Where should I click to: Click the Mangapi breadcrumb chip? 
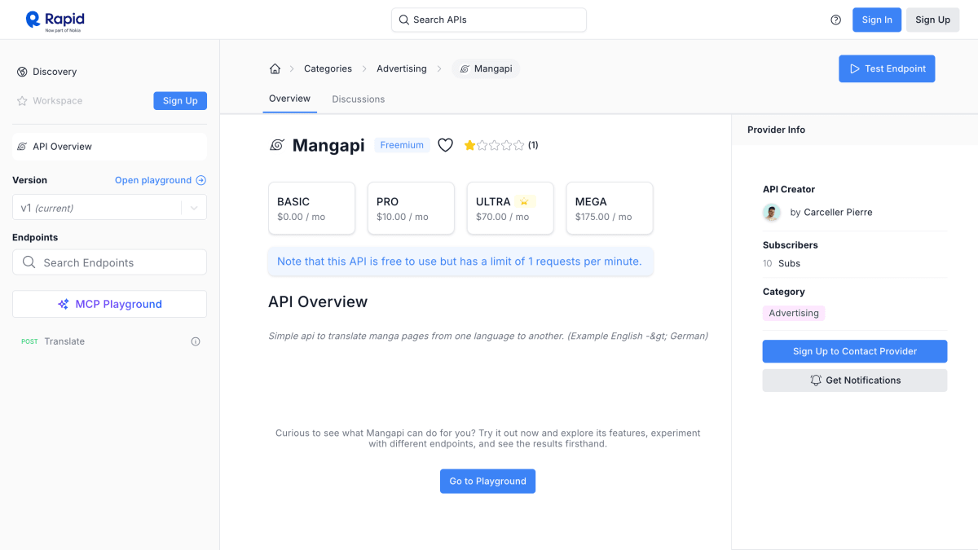click(486, 68)
